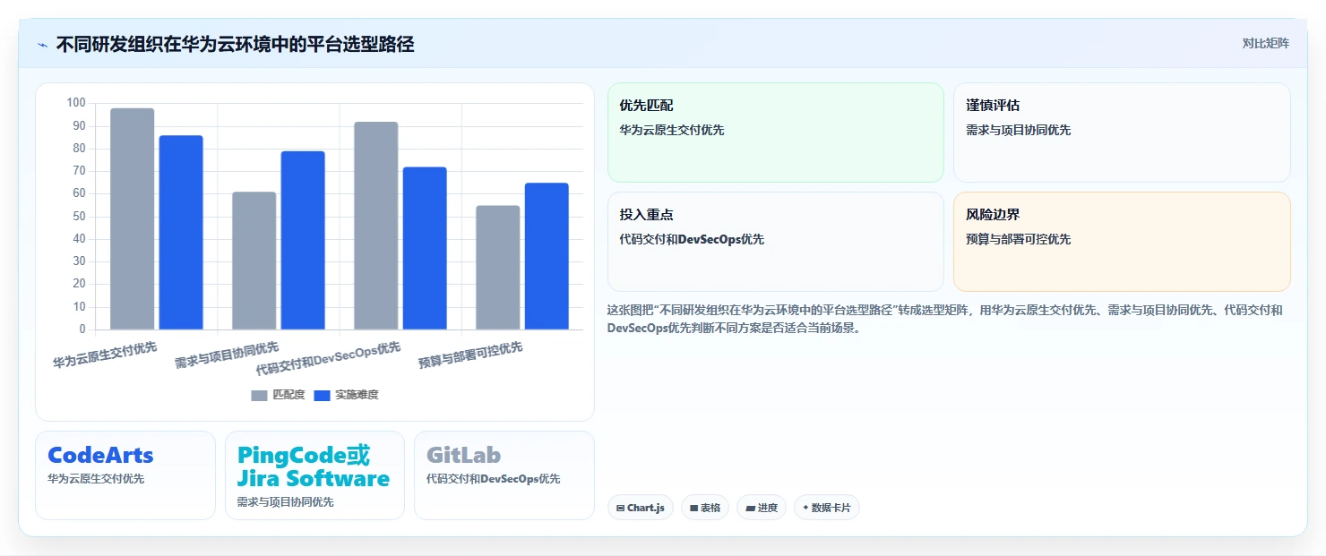Click the 匹配度 legend text
This screenshot has width=1326, height=556.
[288, 395]
